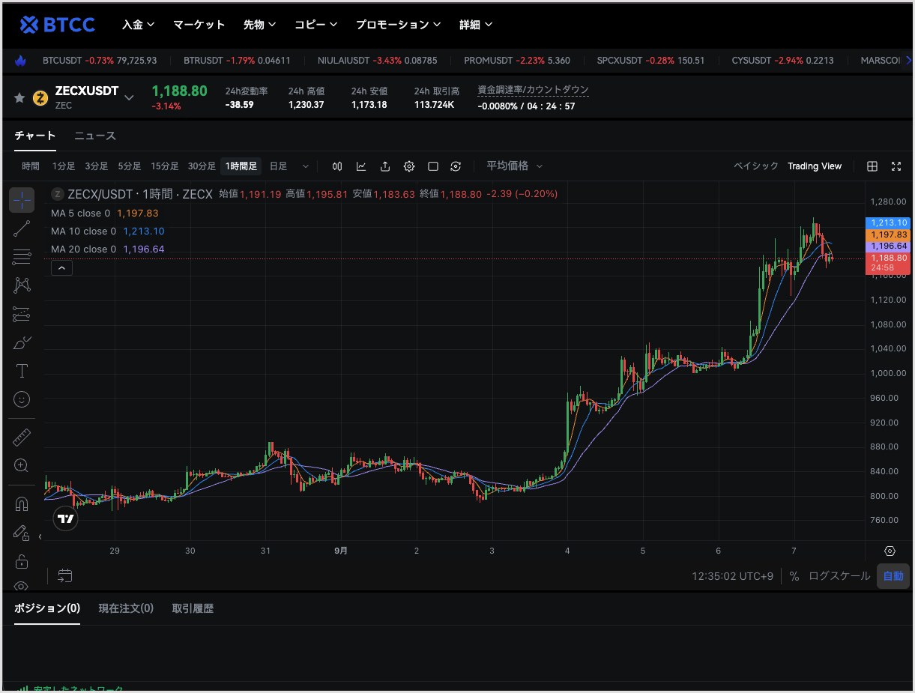Open the 詳細 details menu
Viewport: 915px width, 693px height.
[x=476, y=25]
